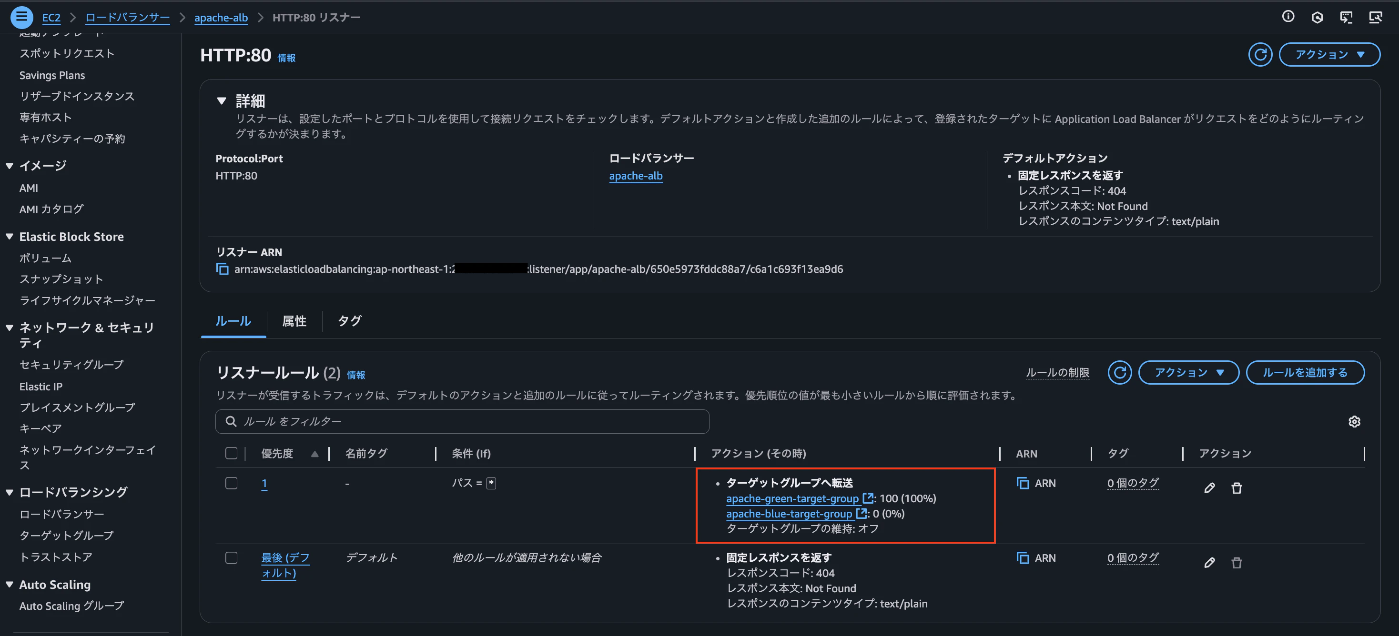Delete the priority 1 rule

(1237, 488)
